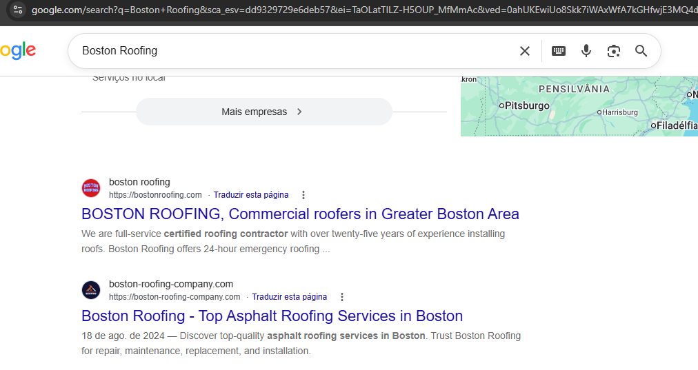Search by image with the camera lens icon
This screenshot has height=370, width=698.
(x=614, y=51)
